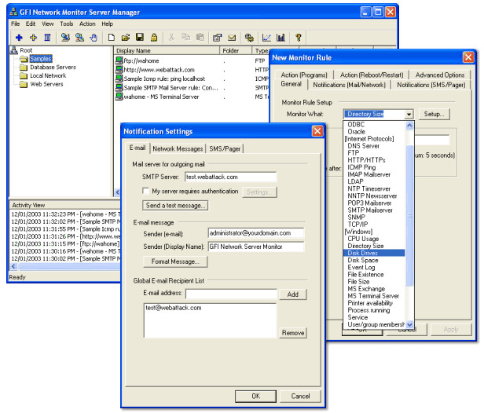This screenshot has height=413, width=484.
Task: Open Action (Reboot/Restart) tab
Action: tap(372, 75)
